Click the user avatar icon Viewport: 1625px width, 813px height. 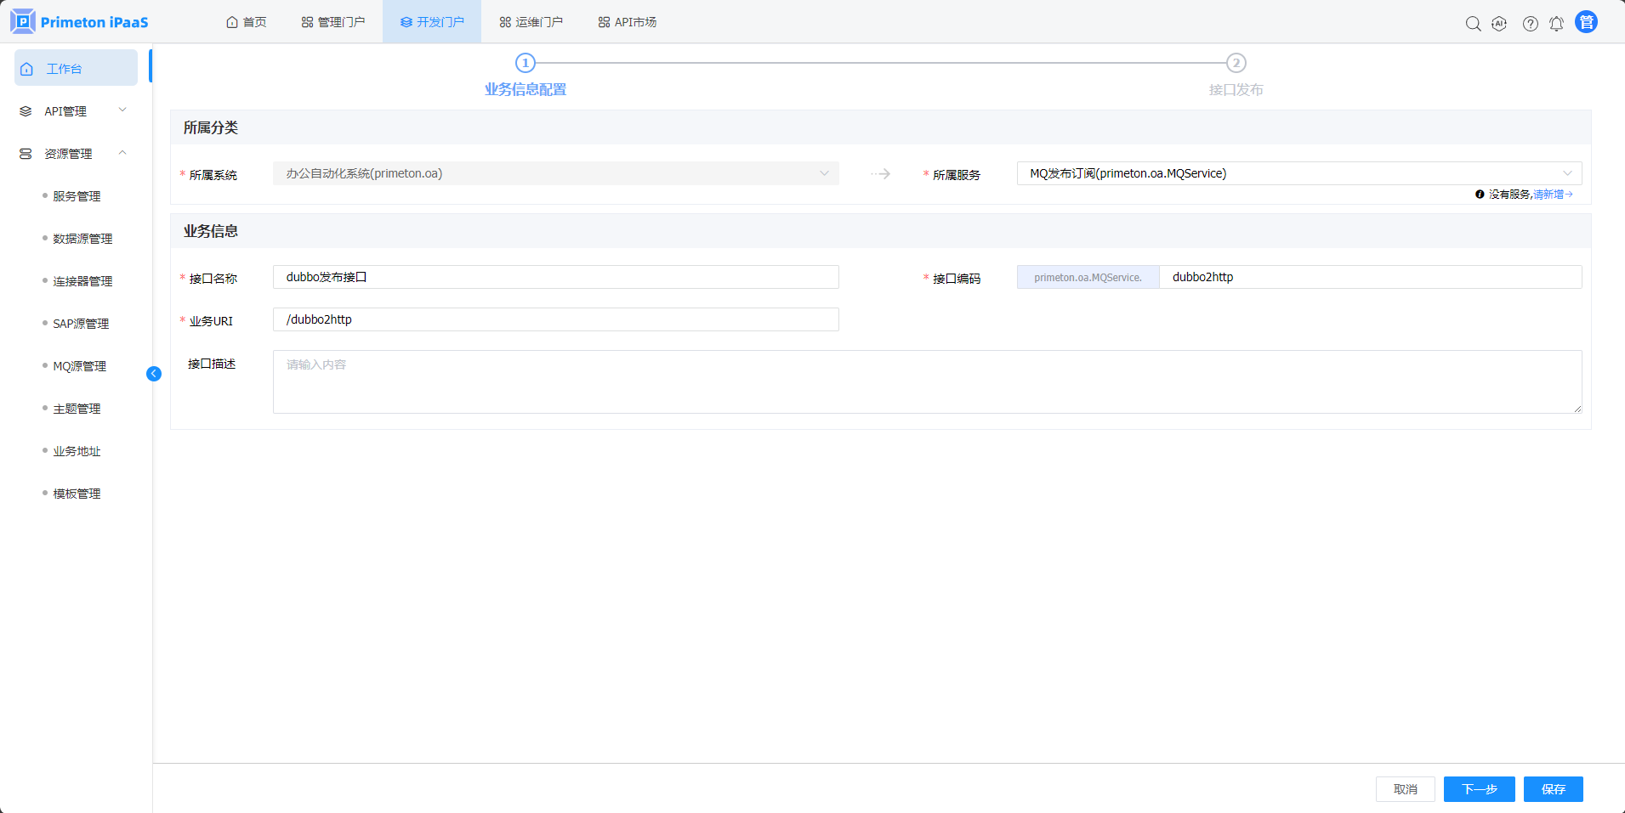(1586, 22)
